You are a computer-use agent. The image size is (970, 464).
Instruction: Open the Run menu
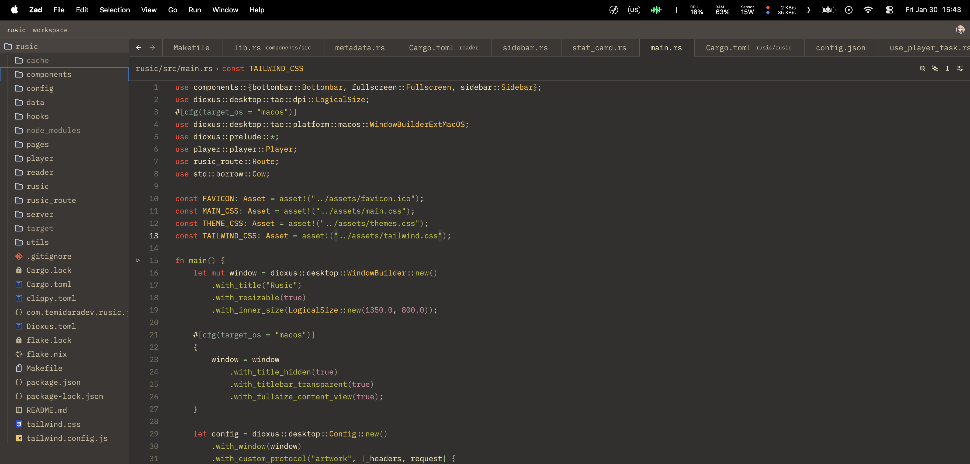click(194, 10)
